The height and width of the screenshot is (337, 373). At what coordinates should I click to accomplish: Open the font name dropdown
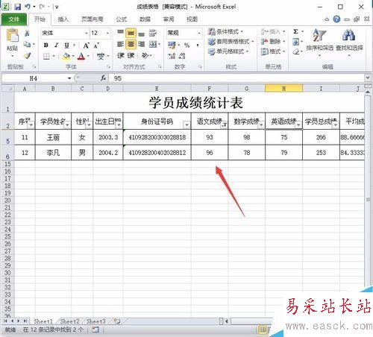(x=87, y=33)
